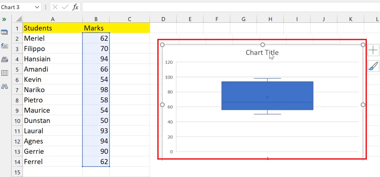Expand the sidebar with the double chevron icon
The width and height of the screenshot is (380, 177).
click(4, 19)
